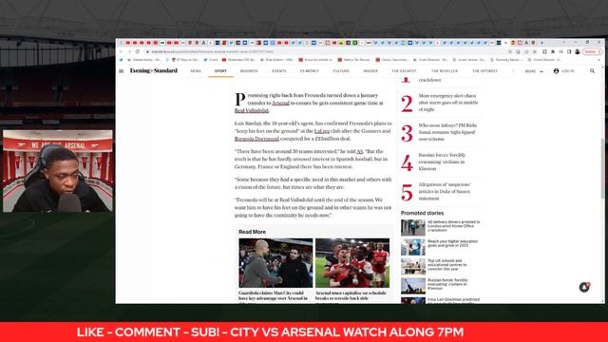The width and height of the screenshot is (608, 342).
Task: Expand the MORE navigation dropdown
Action: [x=534, y=71]
